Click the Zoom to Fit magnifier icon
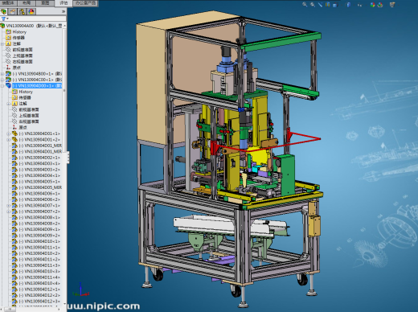 (x=305, y=4)
